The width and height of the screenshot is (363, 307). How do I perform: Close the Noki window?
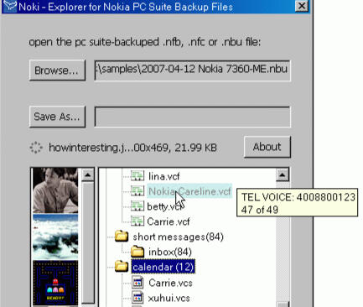click(302, 6)
